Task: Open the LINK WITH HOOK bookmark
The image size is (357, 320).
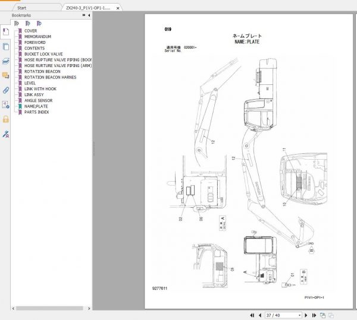Action: click(40, 89)
